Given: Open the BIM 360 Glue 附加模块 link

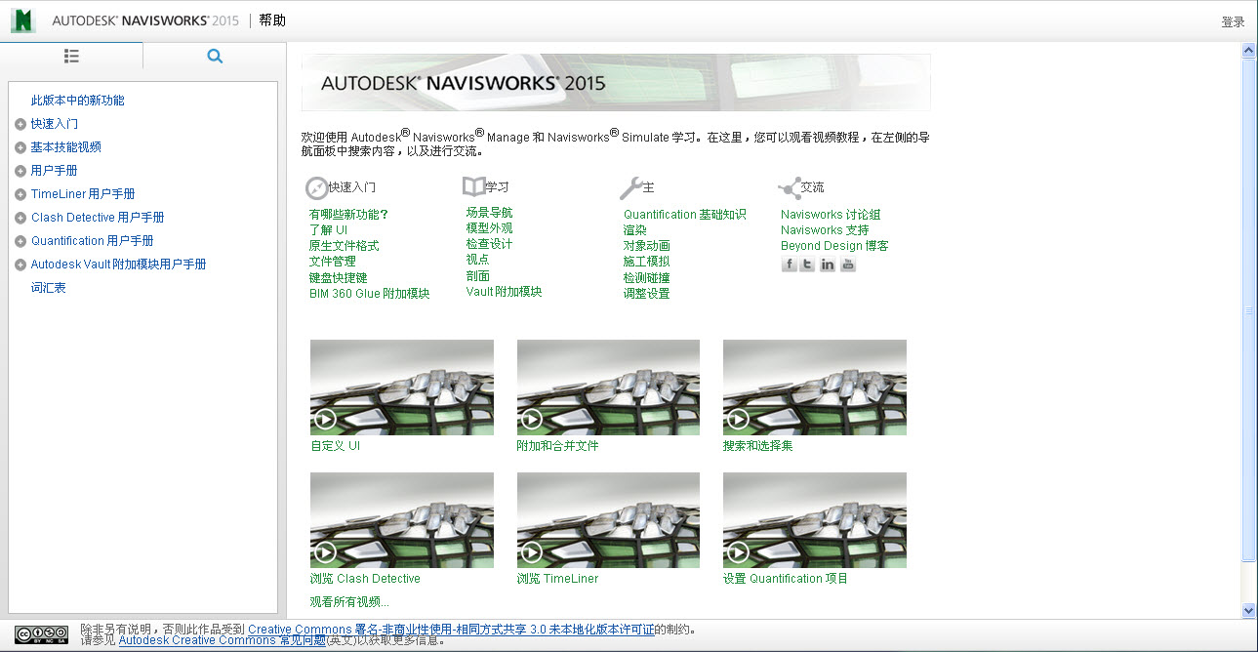Looking at the screenshot, I should [x=369, y=294].
